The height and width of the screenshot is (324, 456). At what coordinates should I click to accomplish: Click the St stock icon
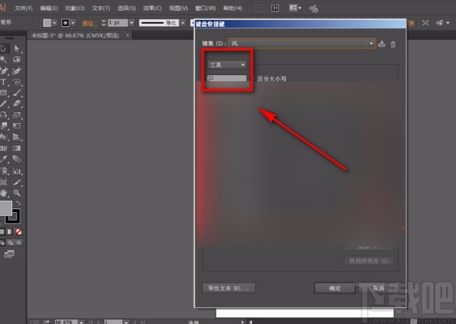(275, 8)
